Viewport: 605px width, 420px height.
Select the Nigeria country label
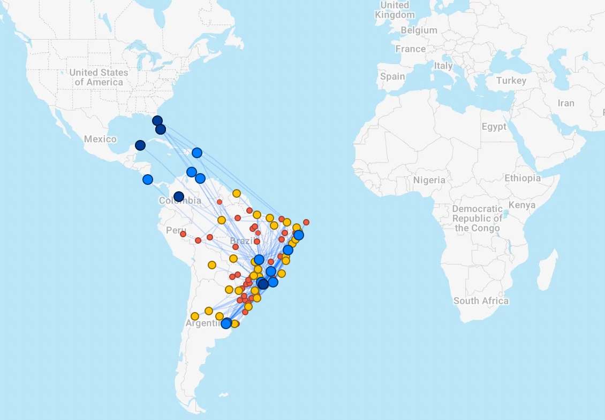(x=429, y=180)
